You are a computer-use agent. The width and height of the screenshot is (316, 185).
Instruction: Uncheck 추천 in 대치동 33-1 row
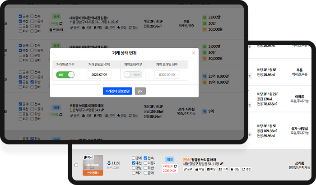tap(20, 21)
